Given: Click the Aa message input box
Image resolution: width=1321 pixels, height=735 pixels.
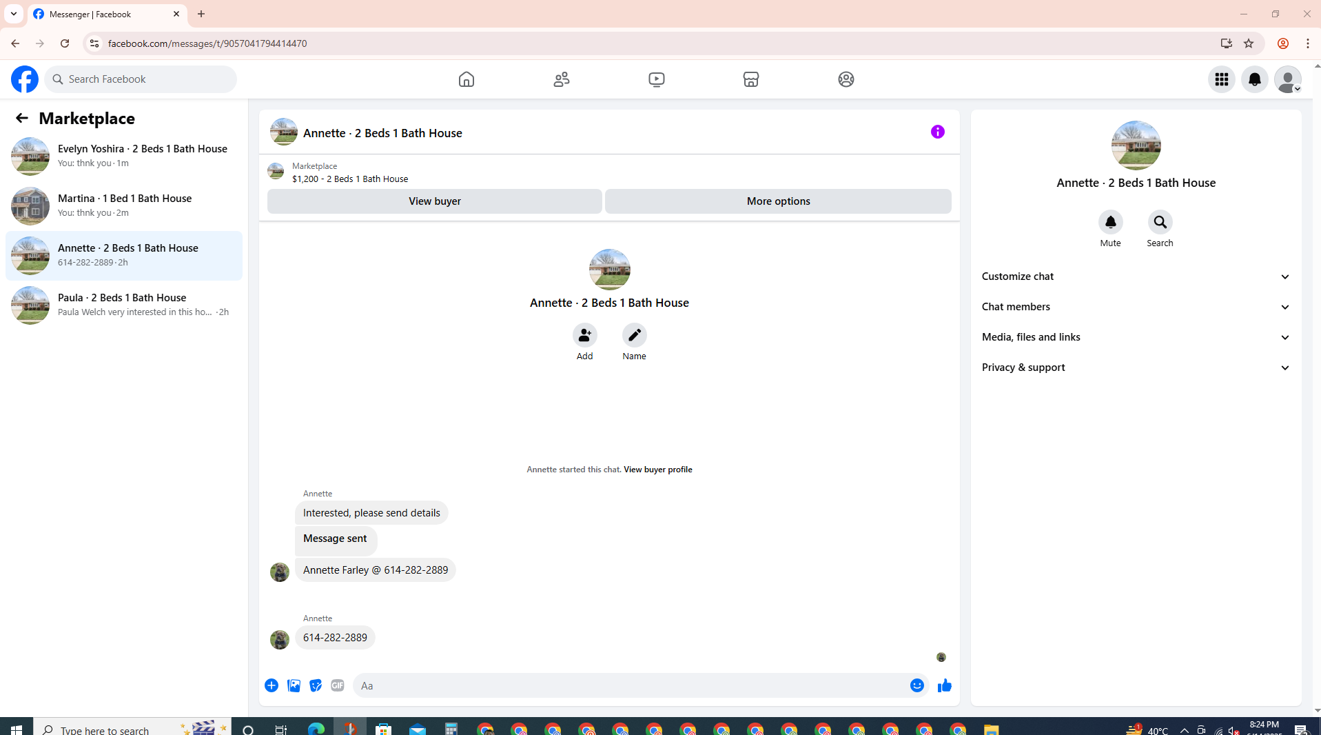Looking at the screenshot, I should (631, 685).
